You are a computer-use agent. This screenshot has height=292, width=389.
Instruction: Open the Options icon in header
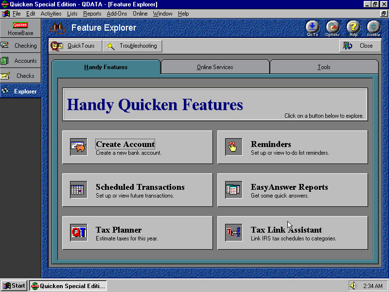click(x=333, y=27)
